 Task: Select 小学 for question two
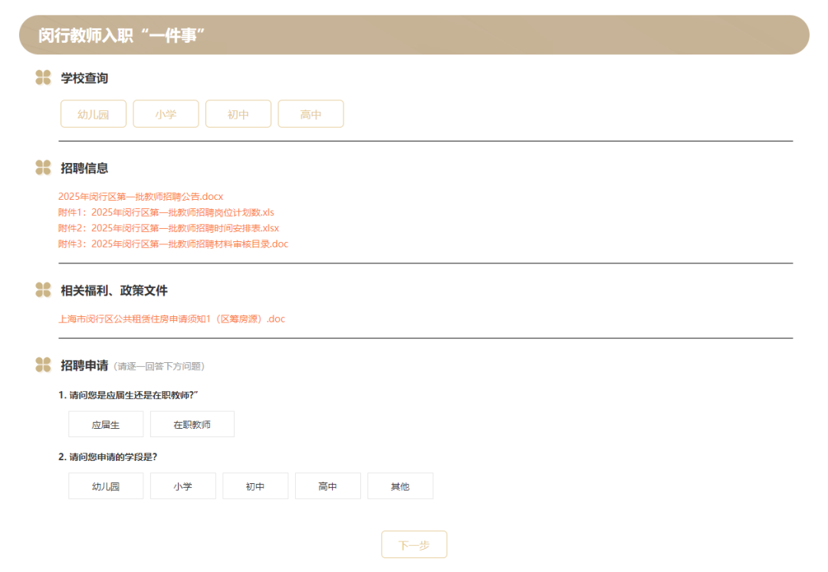[182, 485]
